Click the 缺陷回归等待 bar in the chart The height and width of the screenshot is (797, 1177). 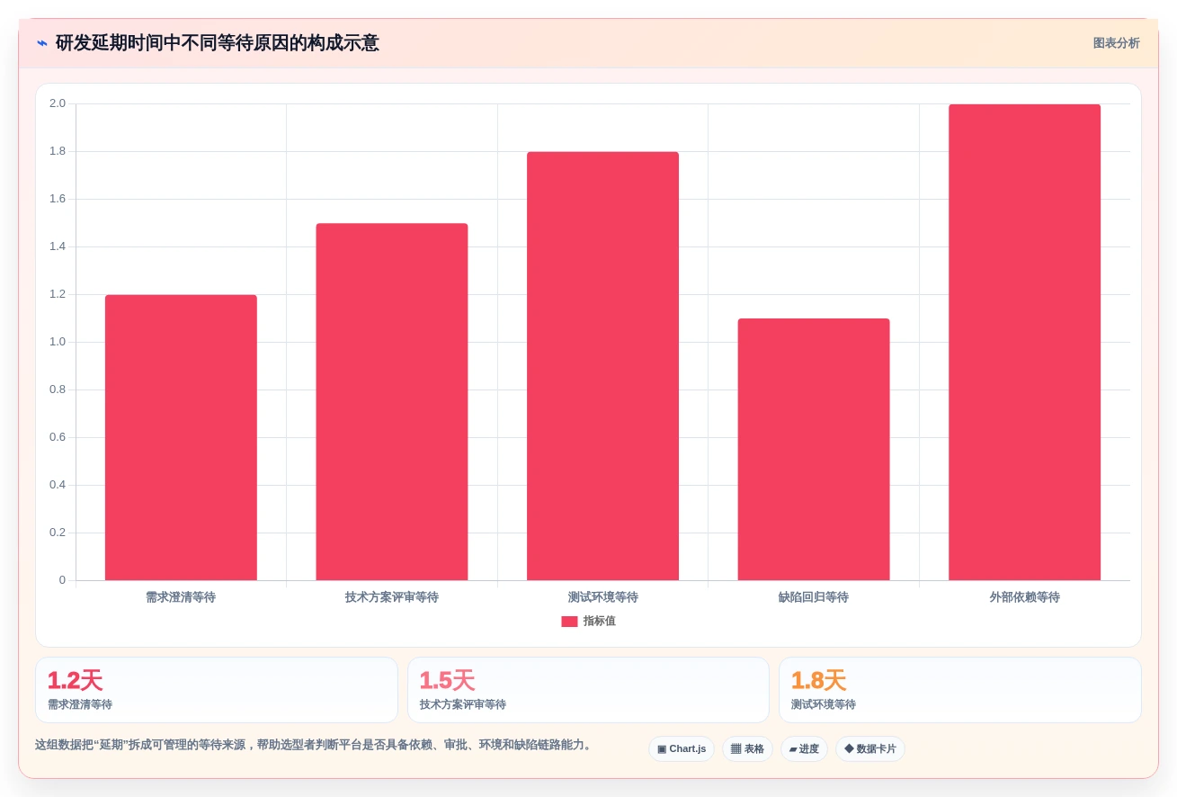tap(814, 450)
